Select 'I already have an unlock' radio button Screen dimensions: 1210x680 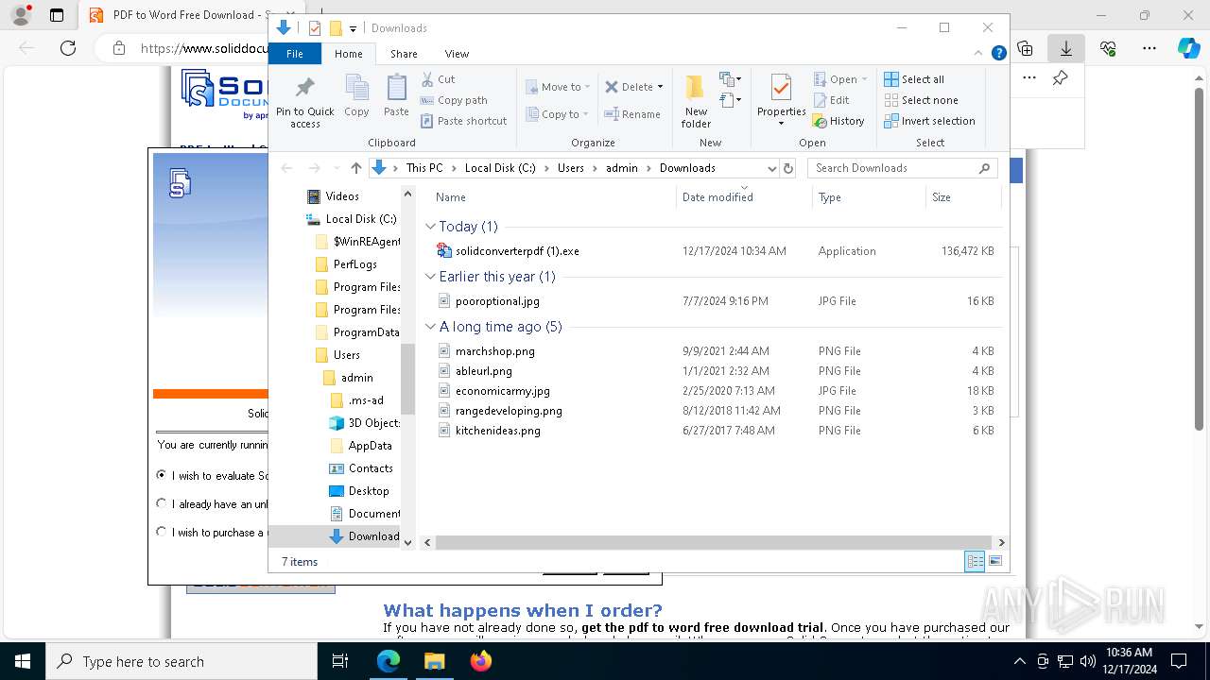[x=162, y=503]
